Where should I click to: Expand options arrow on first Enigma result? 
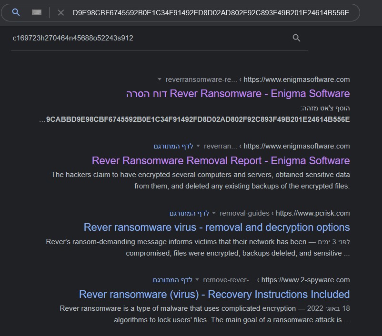click(159, 79)
